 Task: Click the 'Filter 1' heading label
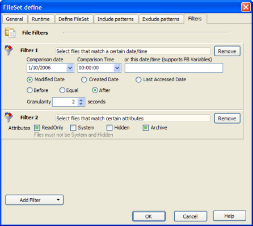pyautogui.click(x=29, y=51)
